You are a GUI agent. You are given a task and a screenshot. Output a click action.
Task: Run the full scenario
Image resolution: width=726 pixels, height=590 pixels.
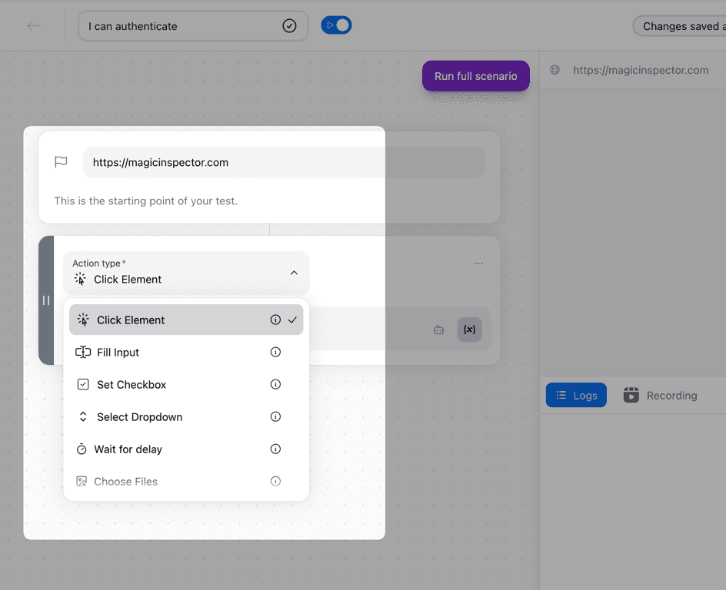click(x=475, y=76)
